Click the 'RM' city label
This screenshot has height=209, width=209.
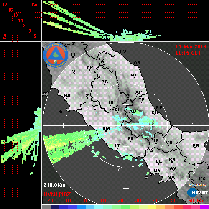[x=106, y=128]
